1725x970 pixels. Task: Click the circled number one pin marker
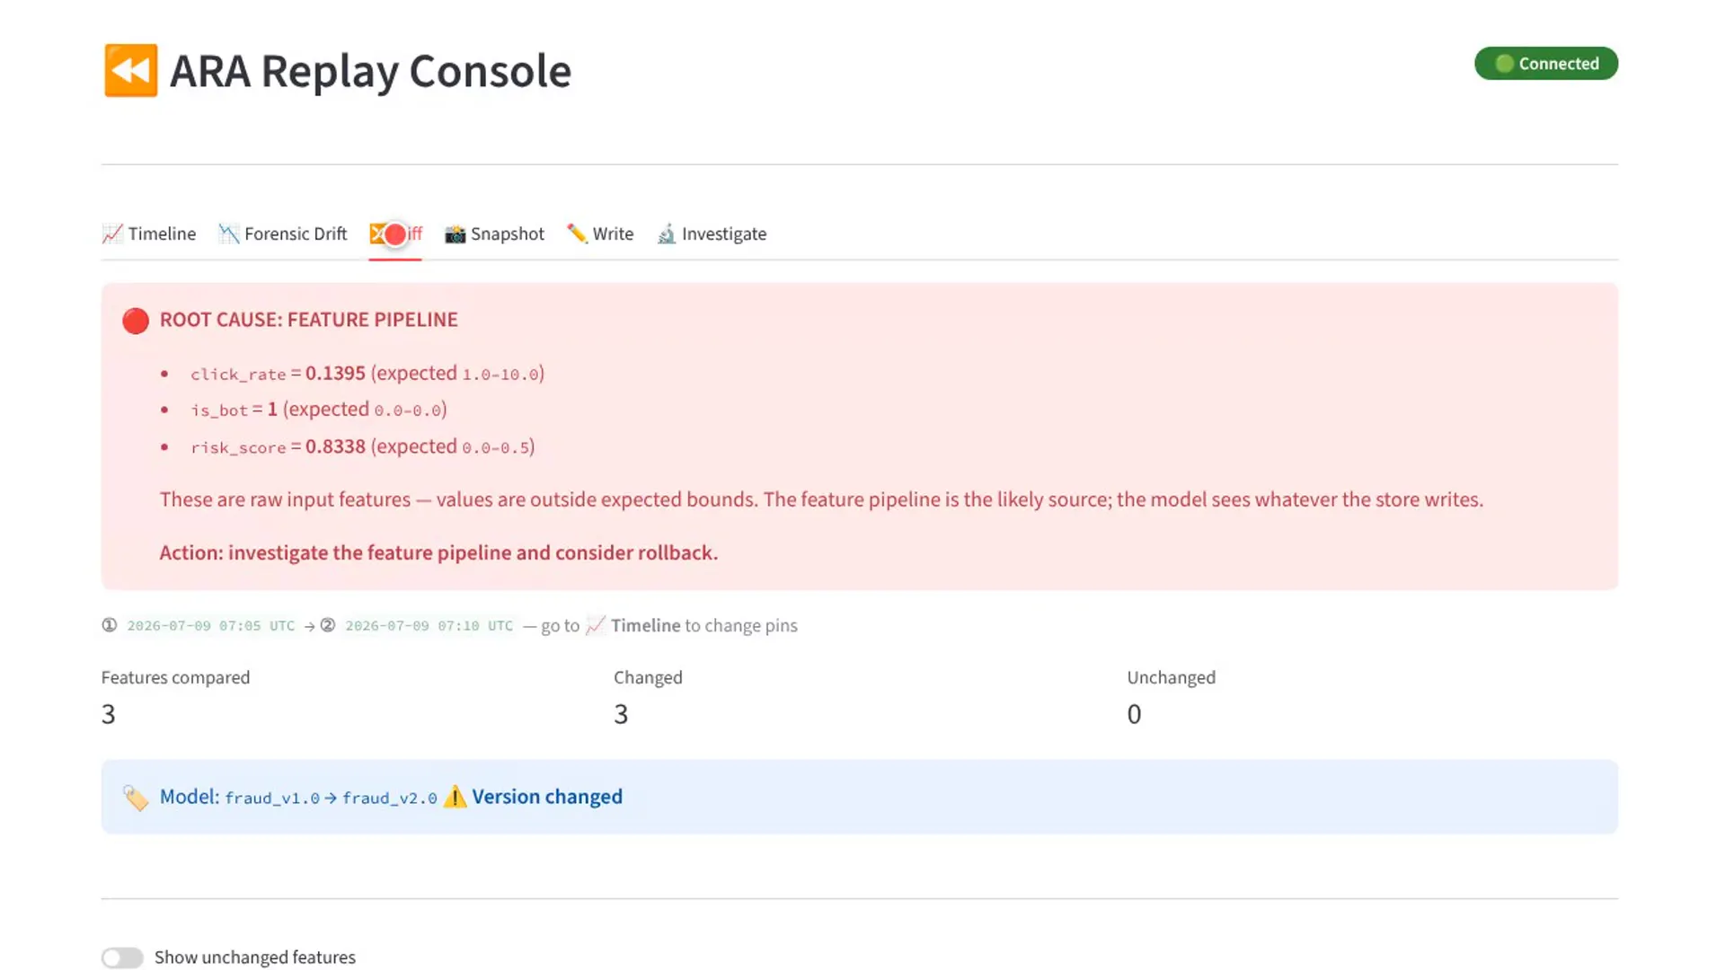tap(110, 625)
